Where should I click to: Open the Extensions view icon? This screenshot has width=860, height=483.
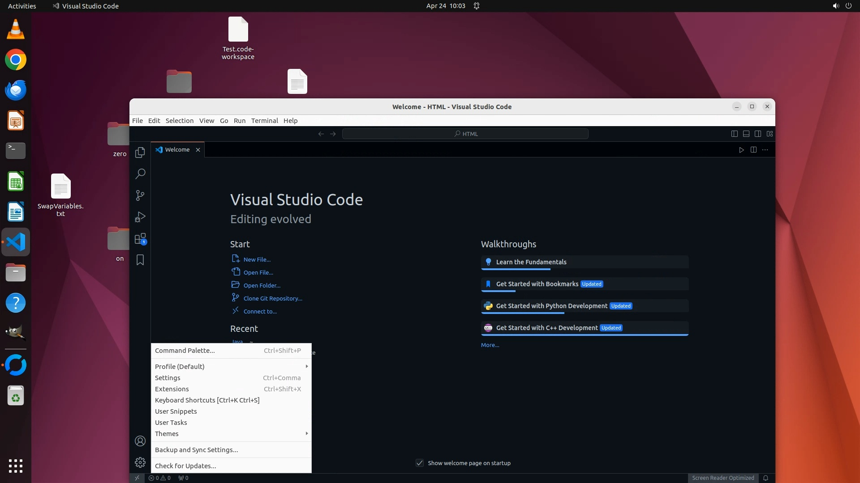point(140,238)
